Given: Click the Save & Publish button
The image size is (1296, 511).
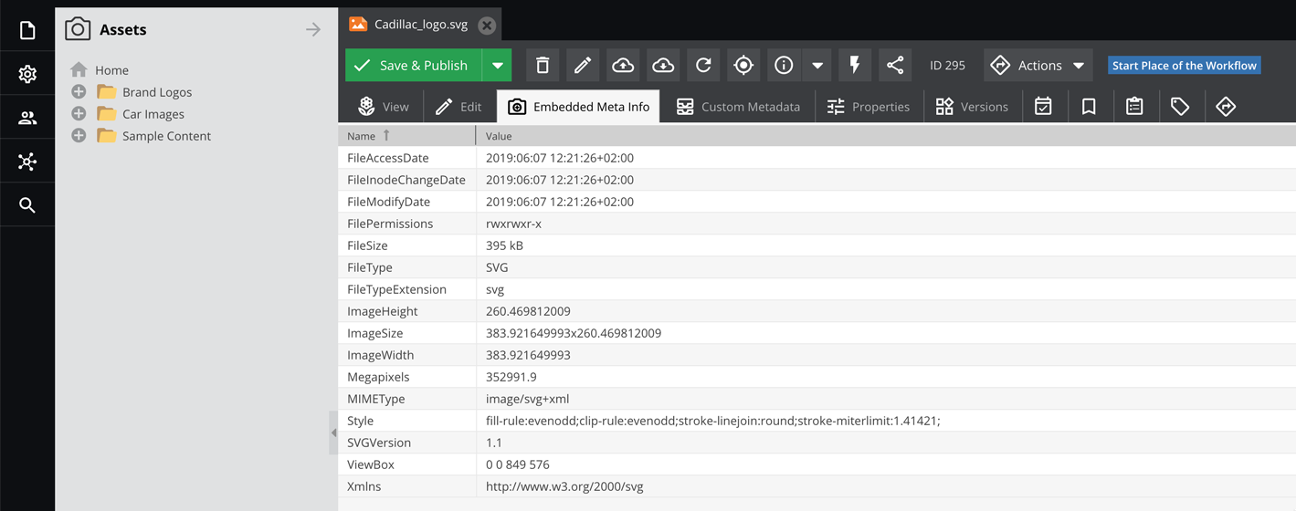Looking at the screenshot, I should [414, 66].
